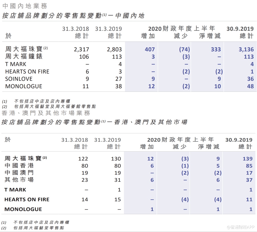Click MONOLOGUE 31.3.2019 value 38
This screenshot has height=232, width=257.
tap(118, 86)
